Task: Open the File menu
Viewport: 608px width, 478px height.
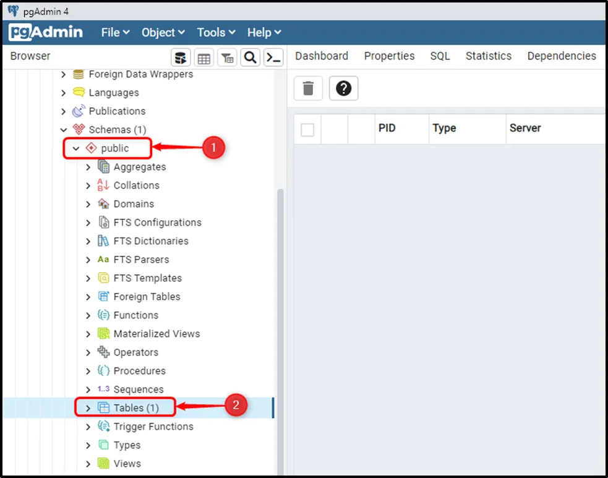Action: [x=115, y=32]
